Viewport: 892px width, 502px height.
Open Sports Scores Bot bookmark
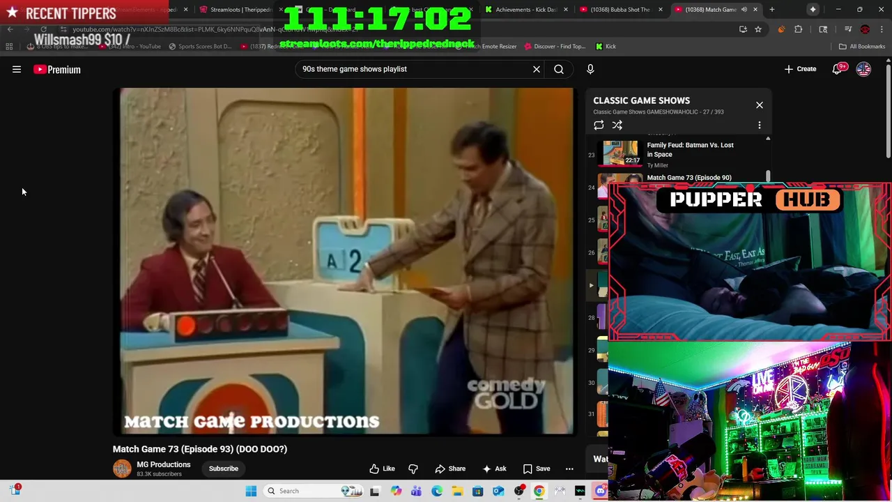click(199, 46)
